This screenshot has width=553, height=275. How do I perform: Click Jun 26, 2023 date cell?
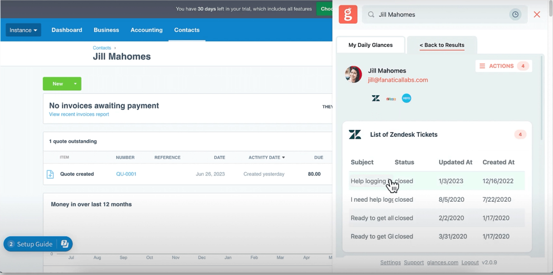[211, 174]
